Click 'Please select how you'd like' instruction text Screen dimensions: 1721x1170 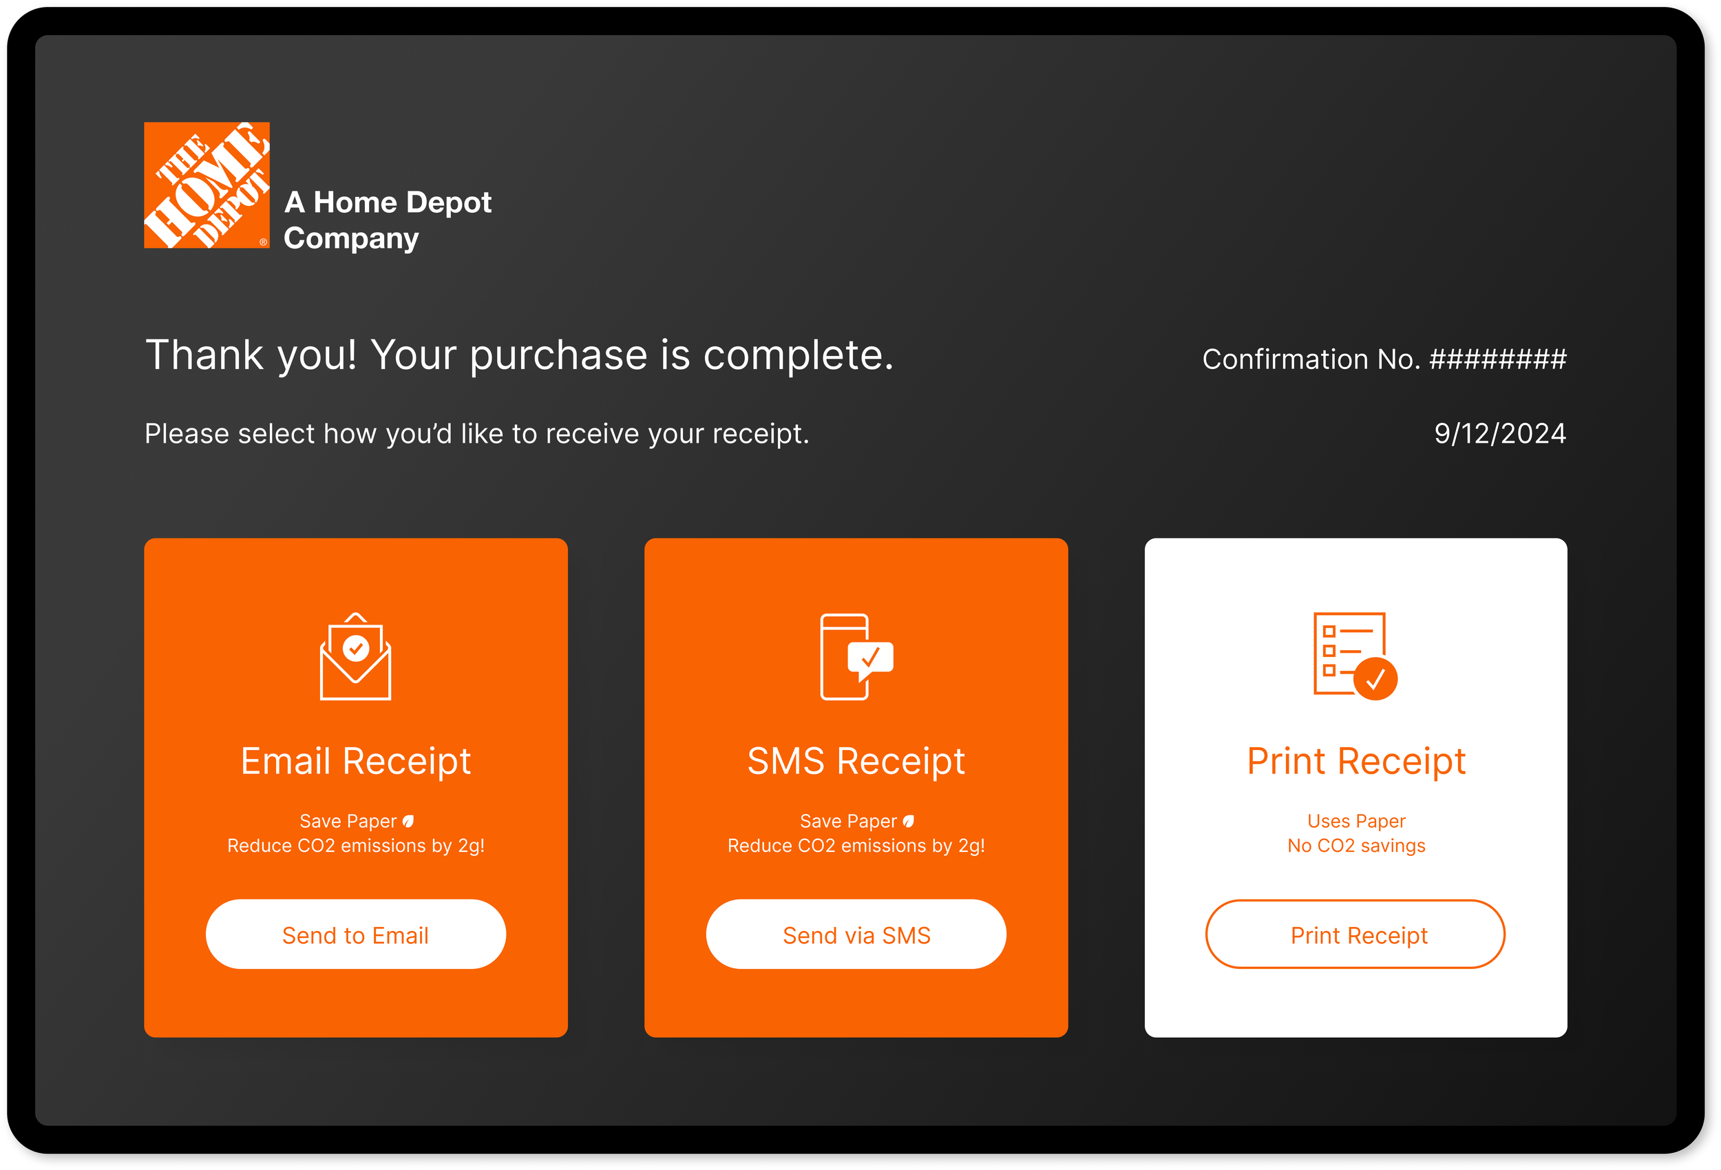477,433
